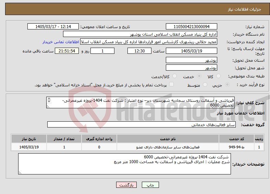Click the quantity cell 1 under تعداد / مقدار

pyautogui.click(x=64, y=147)
